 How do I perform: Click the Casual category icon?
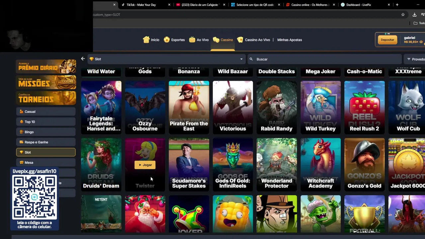pos(22,112)
